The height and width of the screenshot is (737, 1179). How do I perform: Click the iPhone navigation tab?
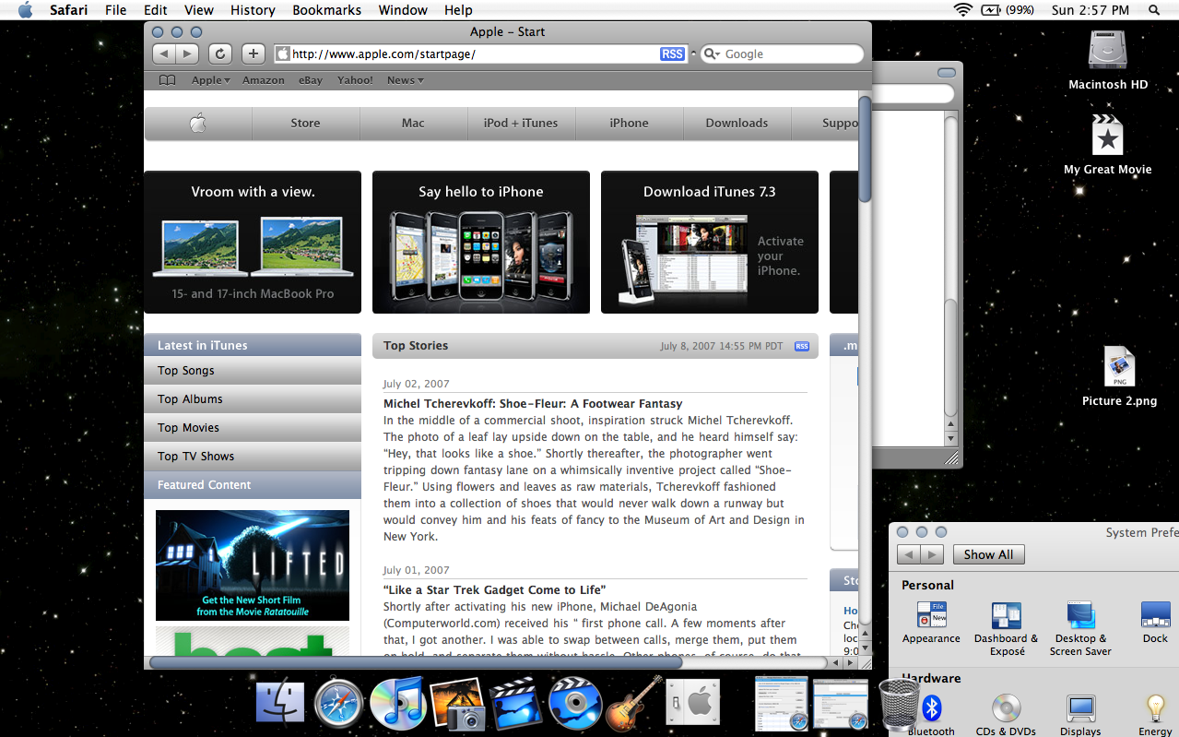629,123
